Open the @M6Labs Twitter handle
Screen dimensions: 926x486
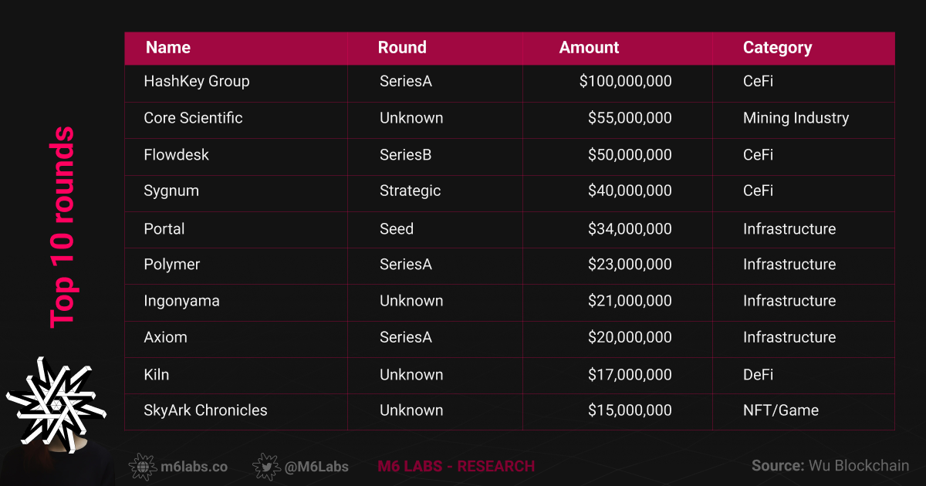click(x=316, y=467)
